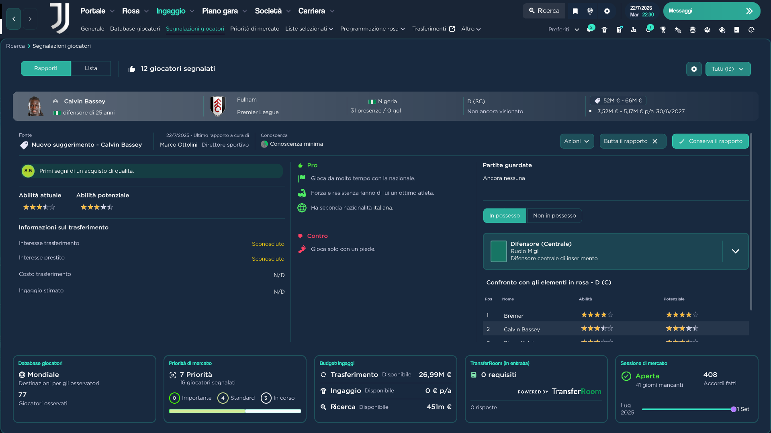Switch the report view to Lista
771x433 pixels.
(x=91, y=68)
